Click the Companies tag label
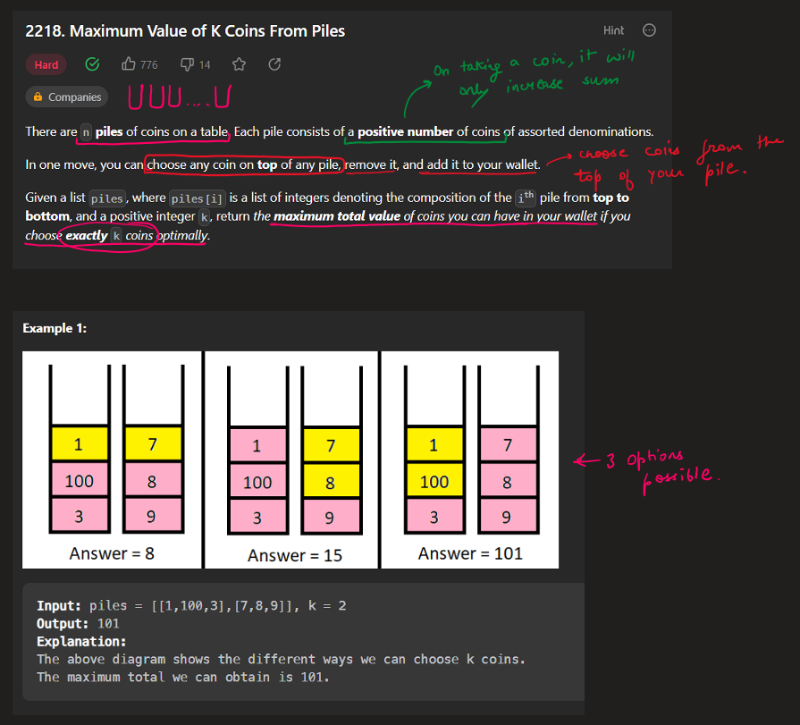The width and height of the screenshot is (800, 725). coord(74,97)
